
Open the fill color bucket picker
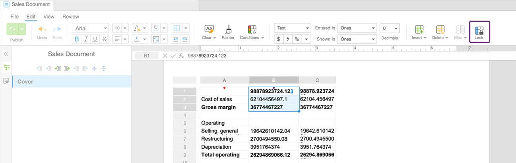(x=156, y=28)
